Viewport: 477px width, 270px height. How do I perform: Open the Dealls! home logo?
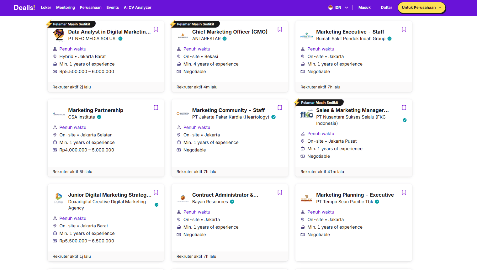[24, 8]
